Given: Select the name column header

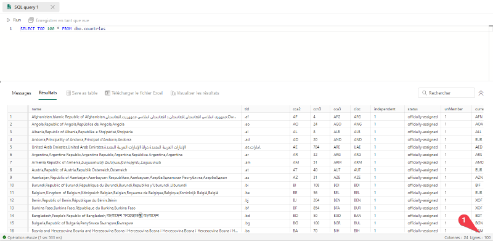Looking at the screenshot, I should [x=134, y=109].
